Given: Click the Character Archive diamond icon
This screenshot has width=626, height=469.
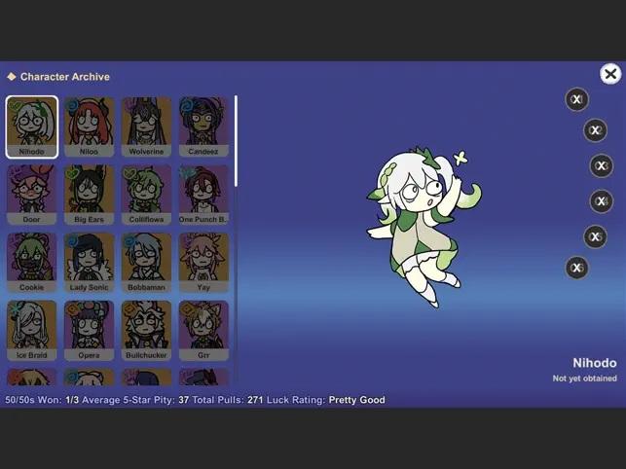Looking at the screenshot, I should [x=12, y=77].
